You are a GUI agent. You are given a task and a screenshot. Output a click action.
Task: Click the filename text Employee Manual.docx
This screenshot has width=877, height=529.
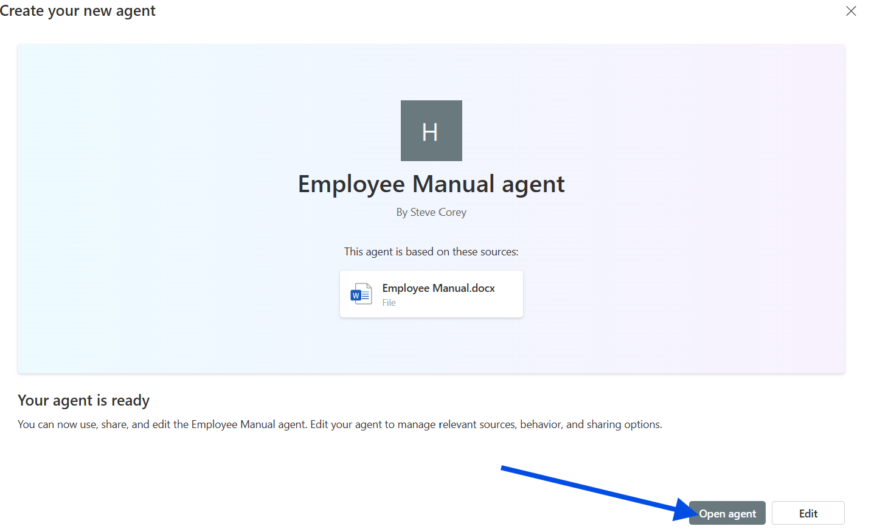coord(438,288)
